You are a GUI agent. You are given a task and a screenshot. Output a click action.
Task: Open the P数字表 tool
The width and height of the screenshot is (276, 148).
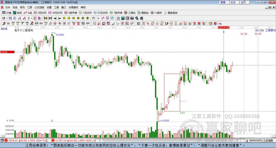[x=71, y=13]
